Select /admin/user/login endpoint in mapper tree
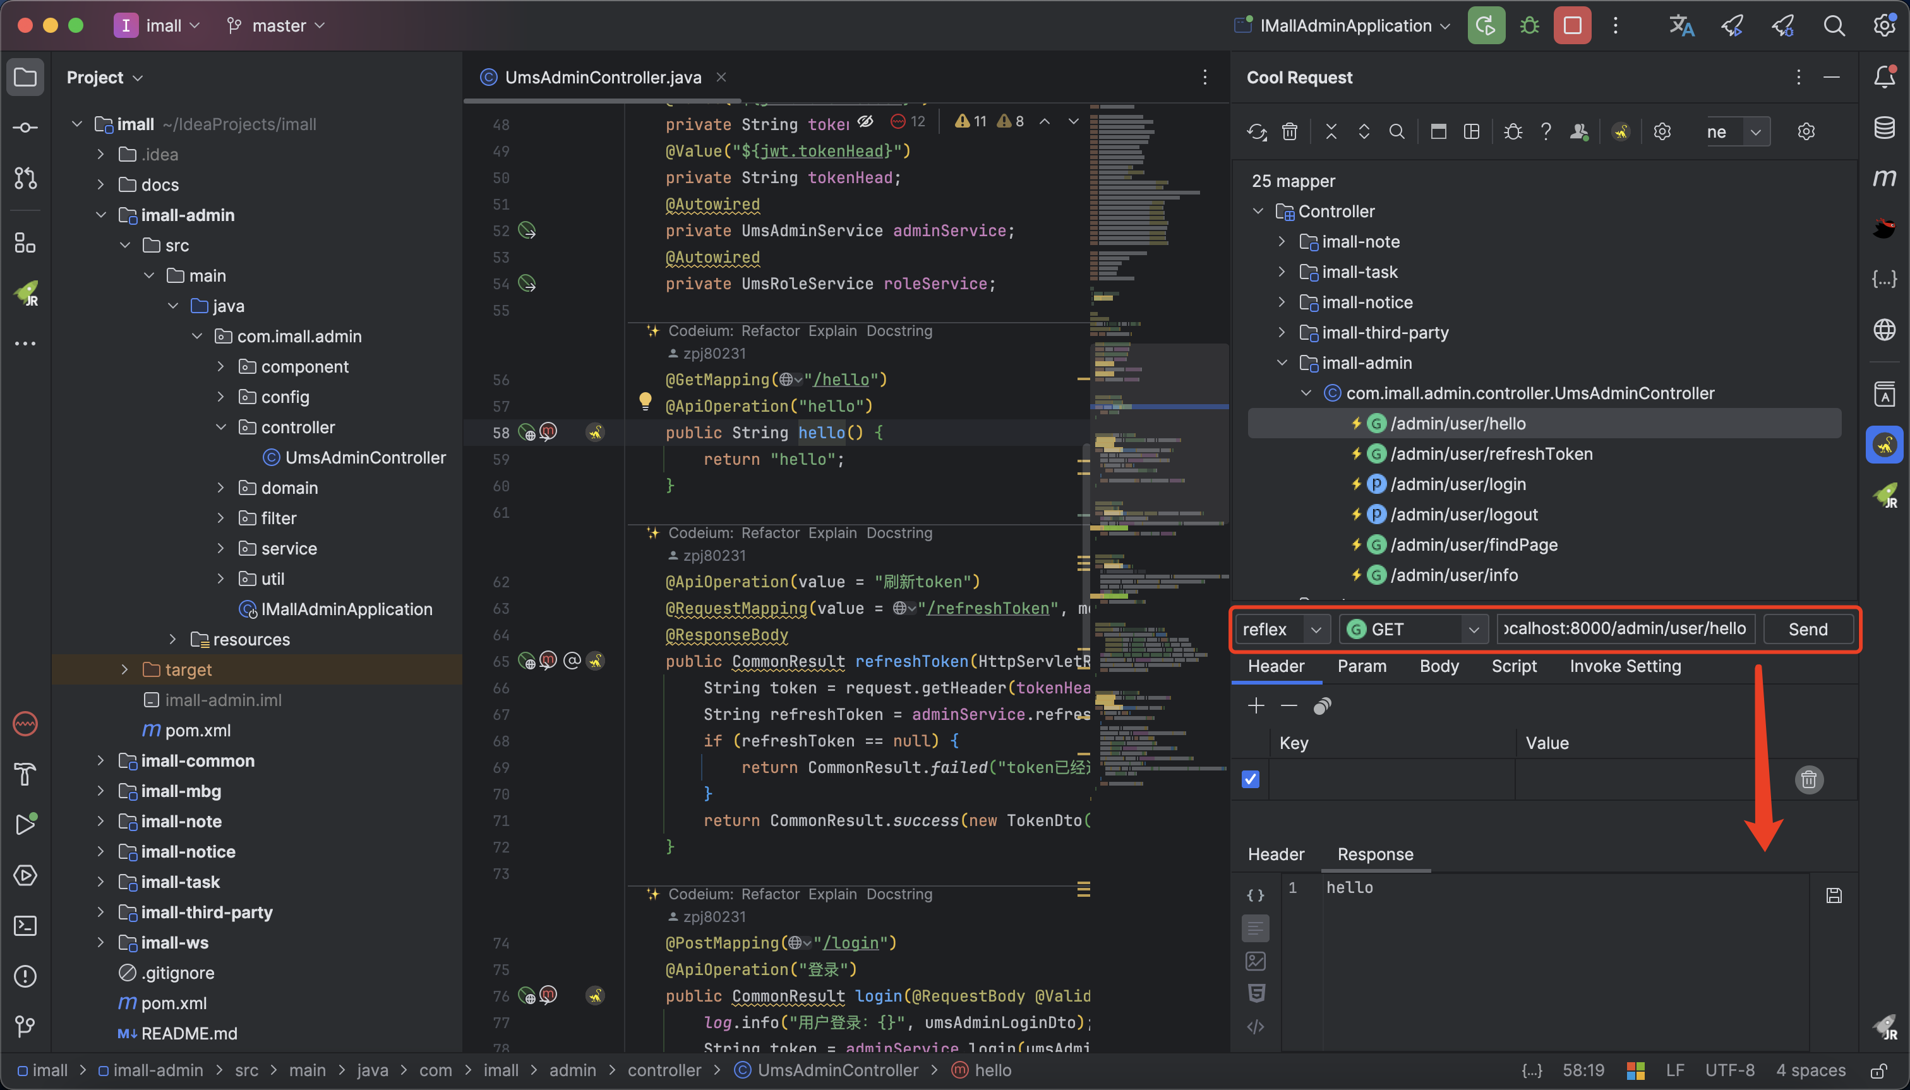Image resolution: width=1910 pixels, height=1090 pixels. tap(1457, 484)
